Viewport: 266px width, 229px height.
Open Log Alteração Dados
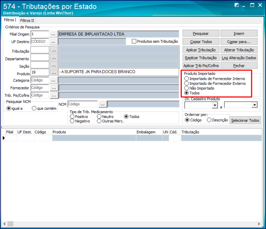(239, 58)
